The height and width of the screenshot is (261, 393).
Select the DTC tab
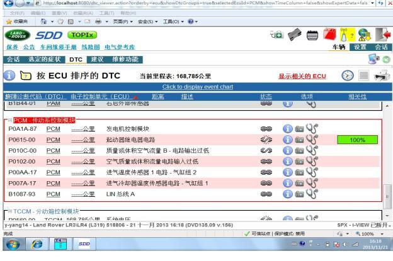coord(76,60)
